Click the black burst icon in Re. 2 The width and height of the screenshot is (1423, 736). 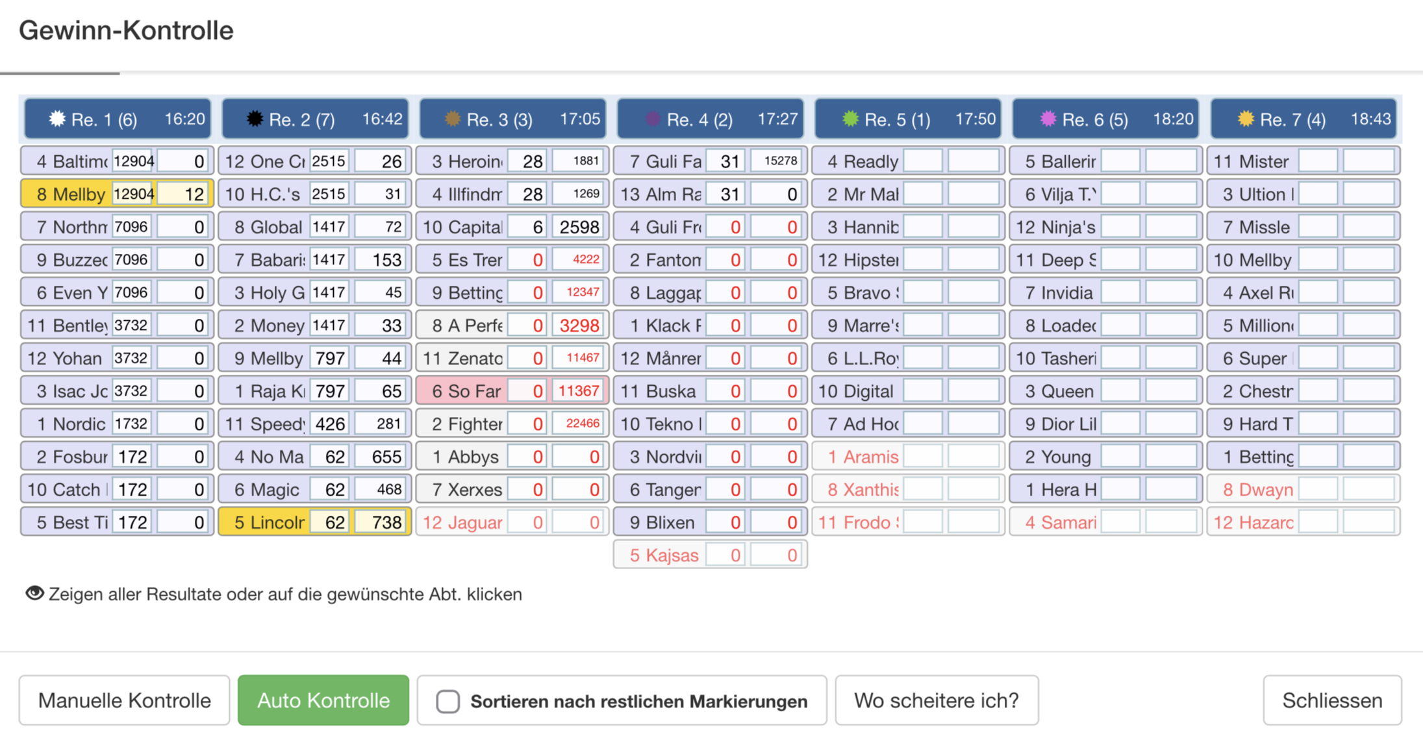255,119
